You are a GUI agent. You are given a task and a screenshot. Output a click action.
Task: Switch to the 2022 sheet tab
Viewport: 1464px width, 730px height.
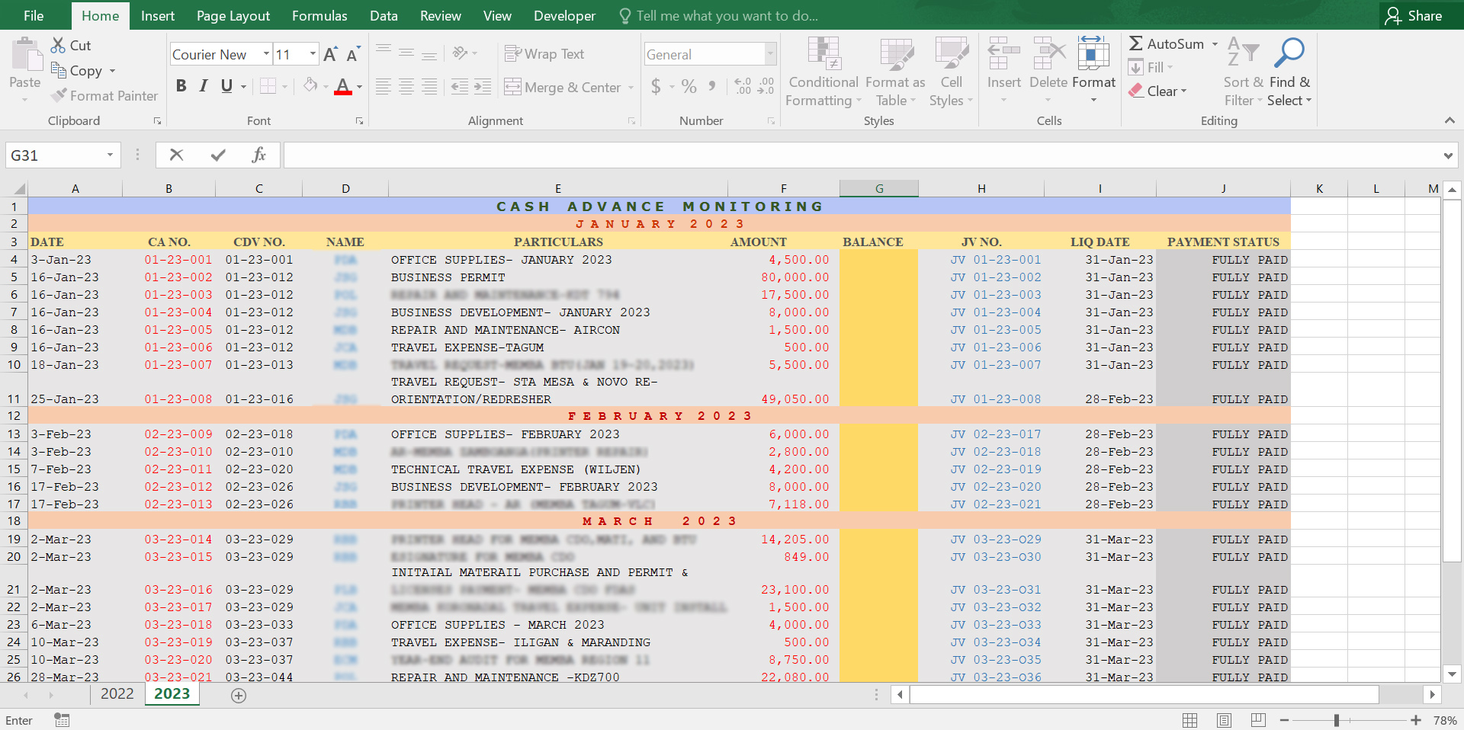(x=117, y=694)
